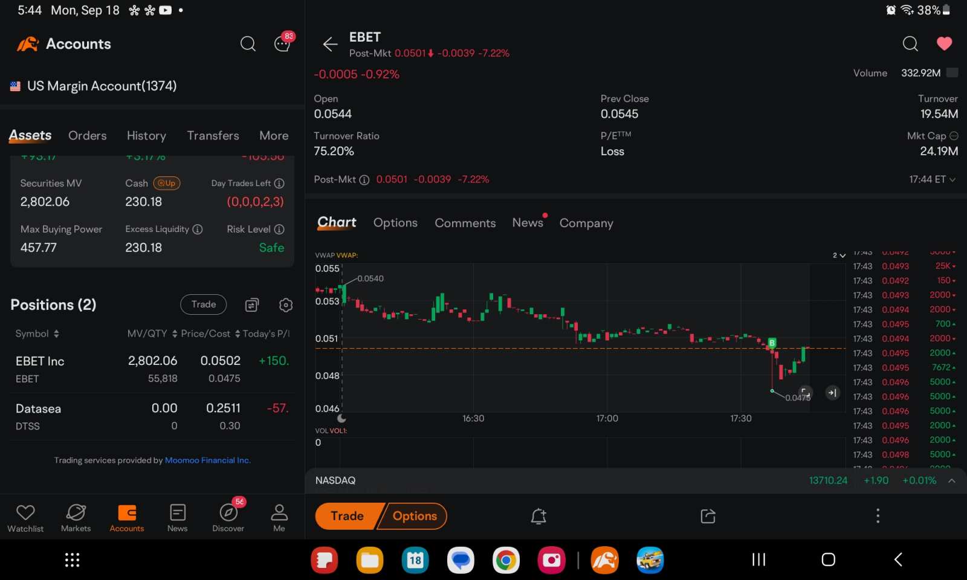
Task: Switch to History tab
Action: (146, 135)
